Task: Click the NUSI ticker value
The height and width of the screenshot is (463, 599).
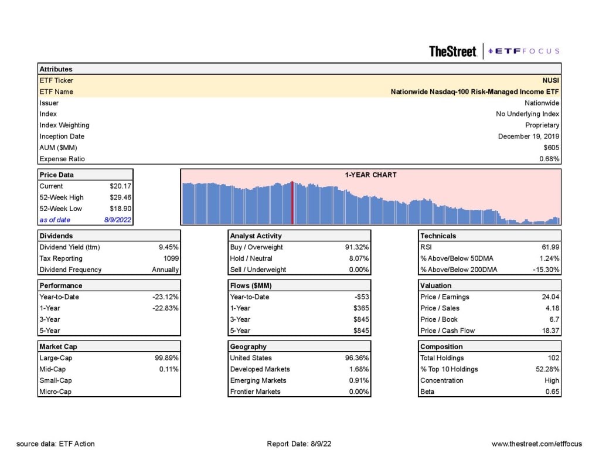Action: 550,80
